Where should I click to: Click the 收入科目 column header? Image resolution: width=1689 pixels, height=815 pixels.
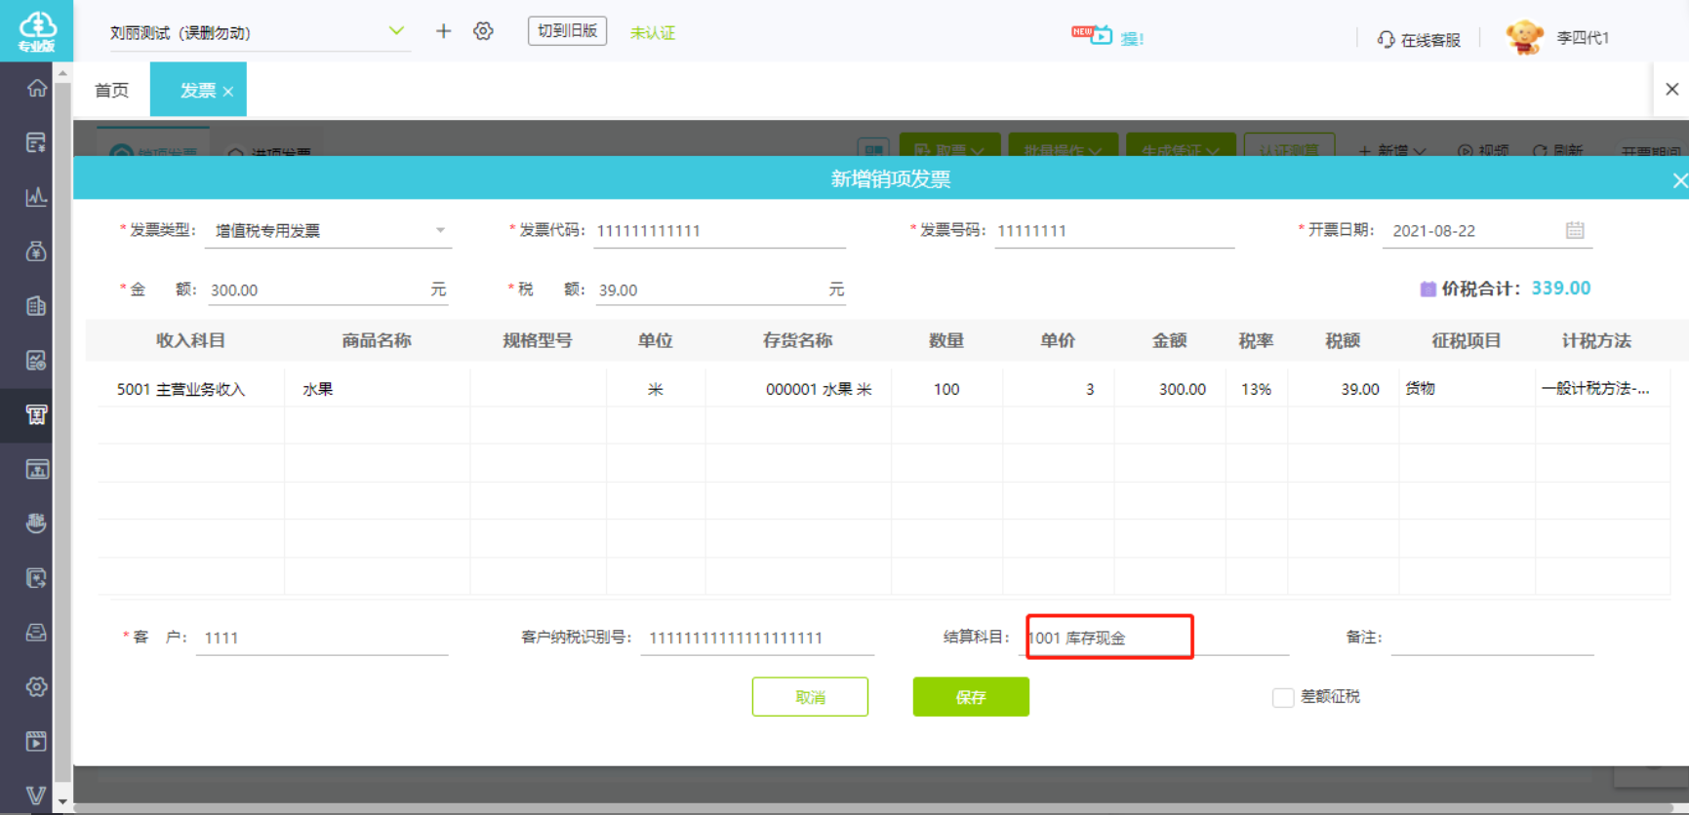point(190,340)
